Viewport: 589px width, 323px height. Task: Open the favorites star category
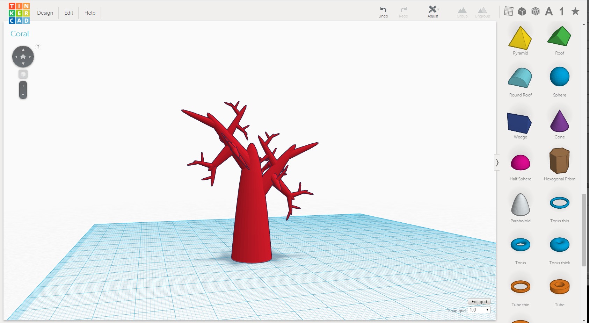(x=575, y=11)
